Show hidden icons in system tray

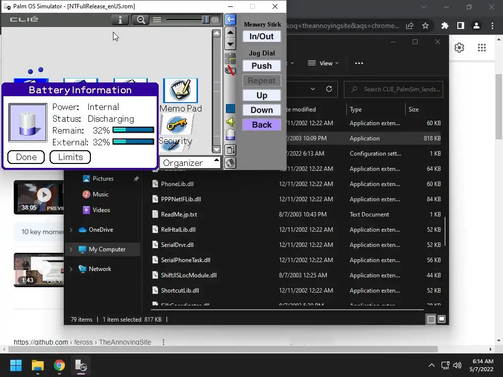tap(432, 365)
